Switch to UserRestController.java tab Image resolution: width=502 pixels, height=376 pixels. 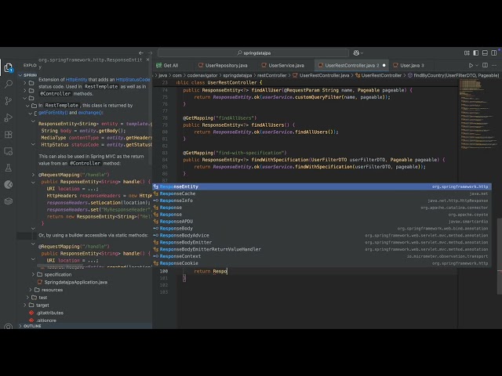tap(351, 65)
